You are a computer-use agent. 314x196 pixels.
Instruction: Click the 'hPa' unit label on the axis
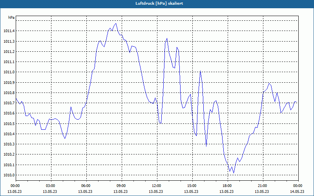11,18
